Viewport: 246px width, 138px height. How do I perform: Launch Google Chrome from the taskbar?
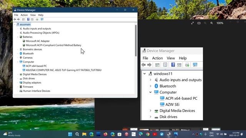[x=148, y=134]
